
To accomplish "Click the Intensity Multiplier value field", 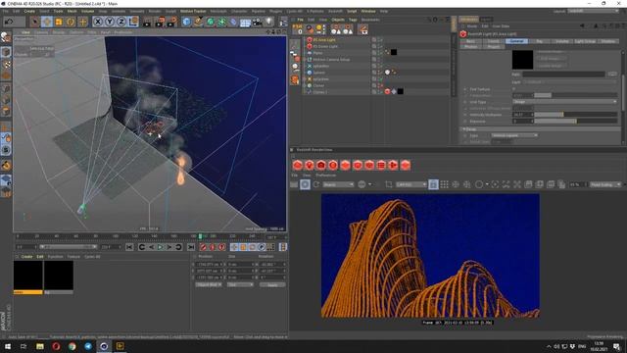I will tap(522, 115).
